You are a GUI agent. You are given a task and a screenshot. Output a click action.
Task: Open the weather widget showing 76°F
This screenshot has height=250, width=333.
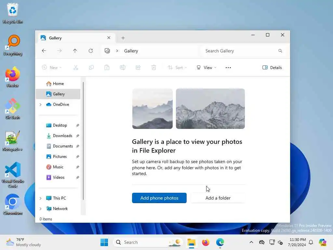23,242
